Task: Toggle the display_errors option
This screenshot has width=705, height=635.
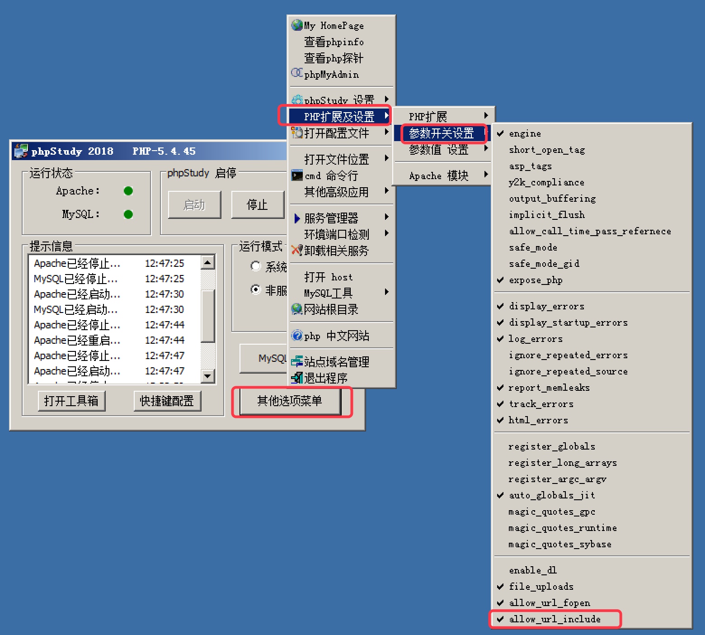Action: click(x=592, y=306)
